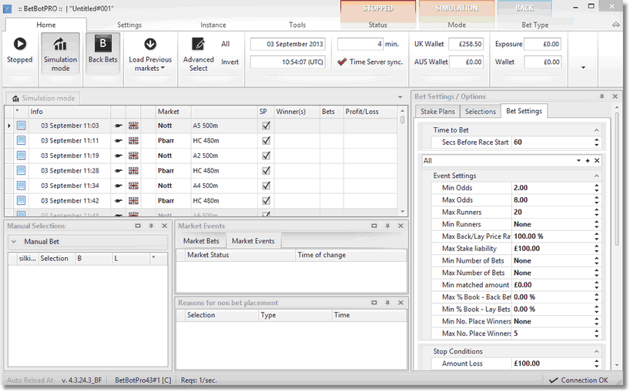This screenshot has height=392, width=630.
Task: Expand the ribbon overflow dropdown arrow
Action: [583, 68]
